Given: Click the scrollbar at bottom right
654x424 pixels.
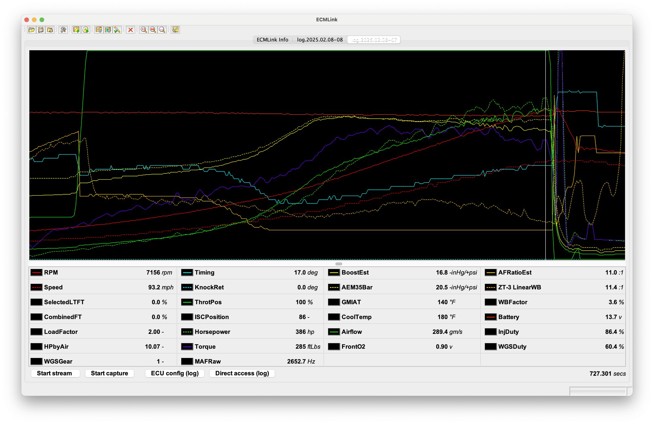Looking at the screenshot, I should tap(598, 391).
